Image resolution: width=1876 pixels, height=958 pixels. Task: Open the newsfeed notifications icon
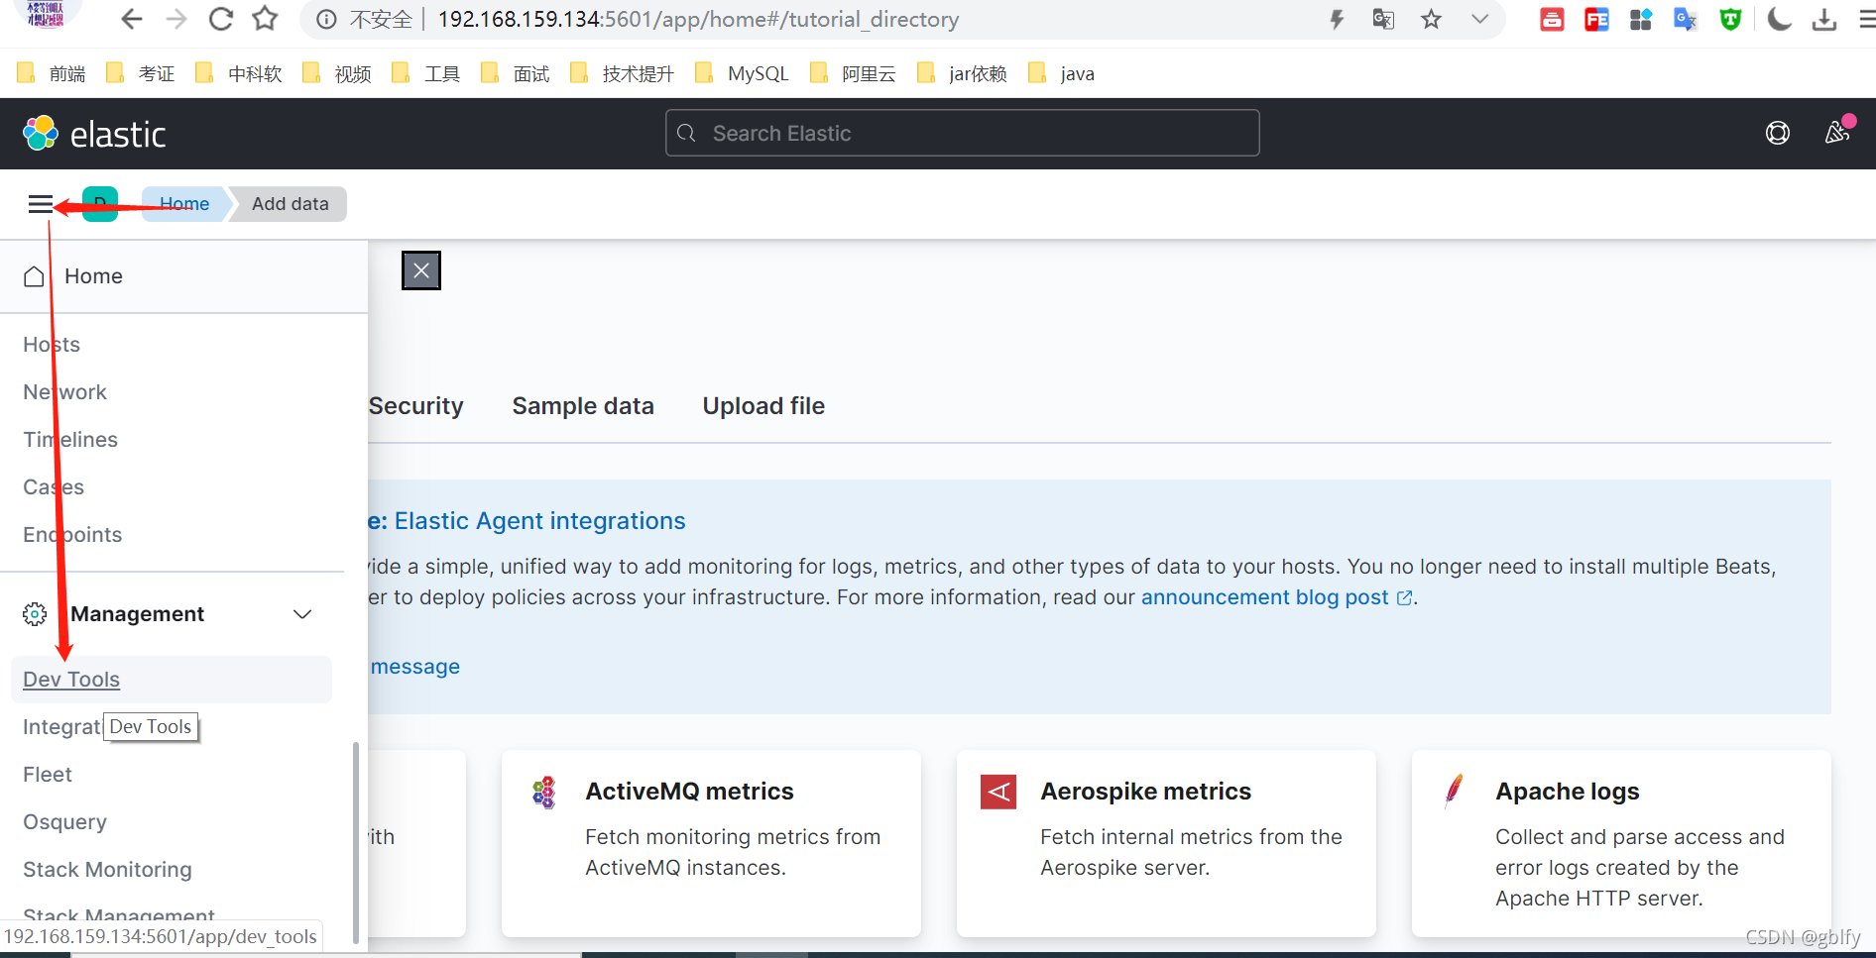point(1837,133)
